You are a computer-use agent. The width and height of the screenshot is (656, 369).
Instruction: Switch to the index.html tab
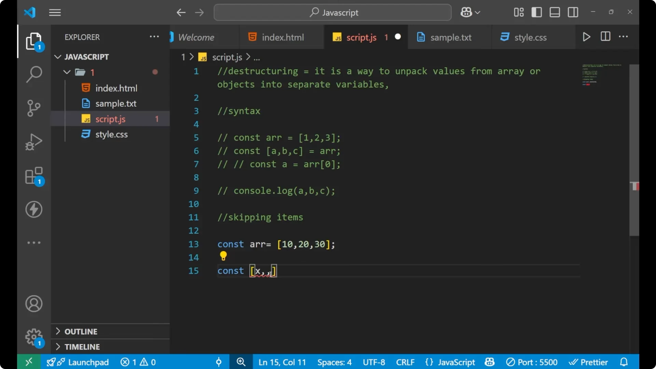(x=283, y=37)
